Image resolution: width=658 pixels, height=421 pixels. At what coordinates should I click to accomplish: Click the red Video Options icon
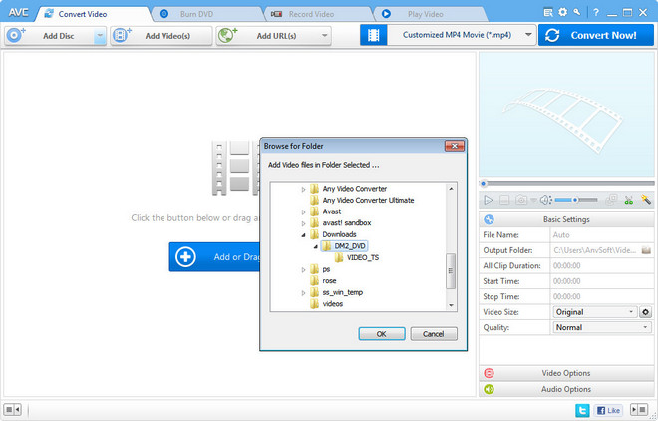(489, 373)
